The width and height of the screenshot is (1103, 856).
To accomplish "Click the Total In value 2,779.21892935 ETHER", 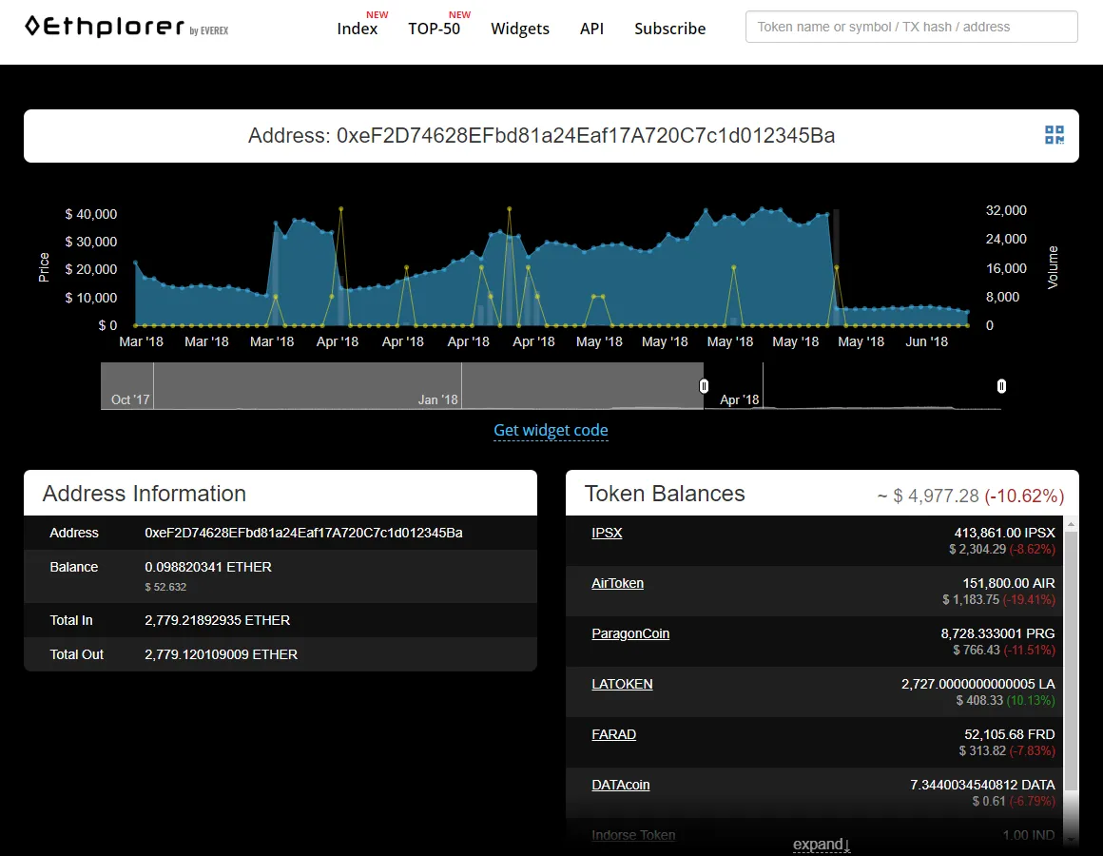I will pos(217,620).
